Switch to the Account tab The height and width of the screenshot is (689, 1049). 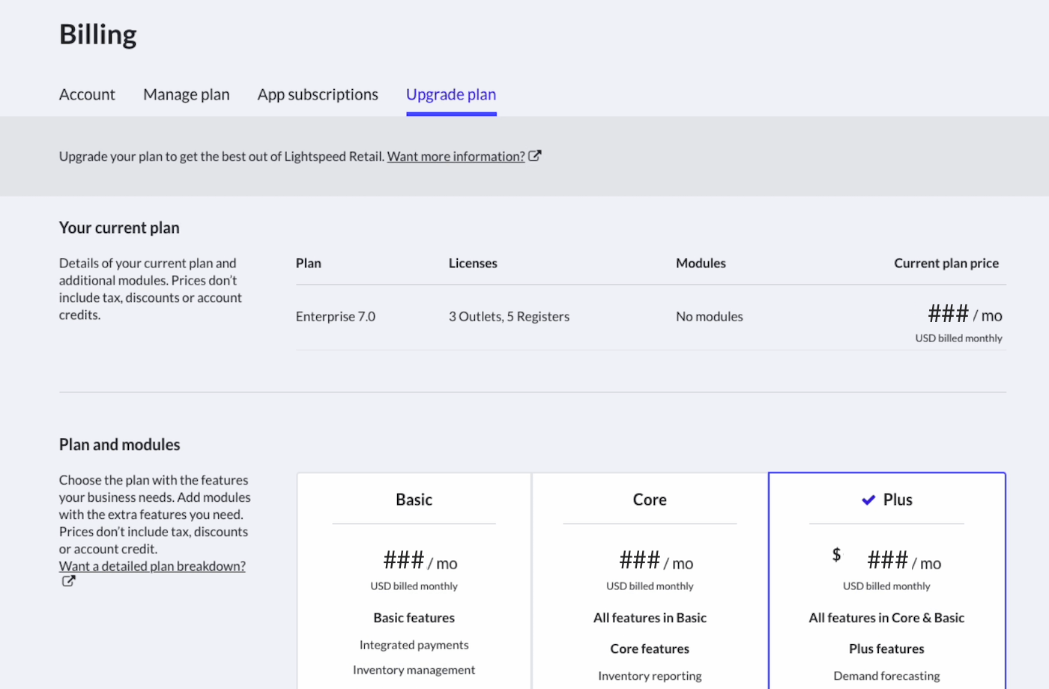[87, 94]
